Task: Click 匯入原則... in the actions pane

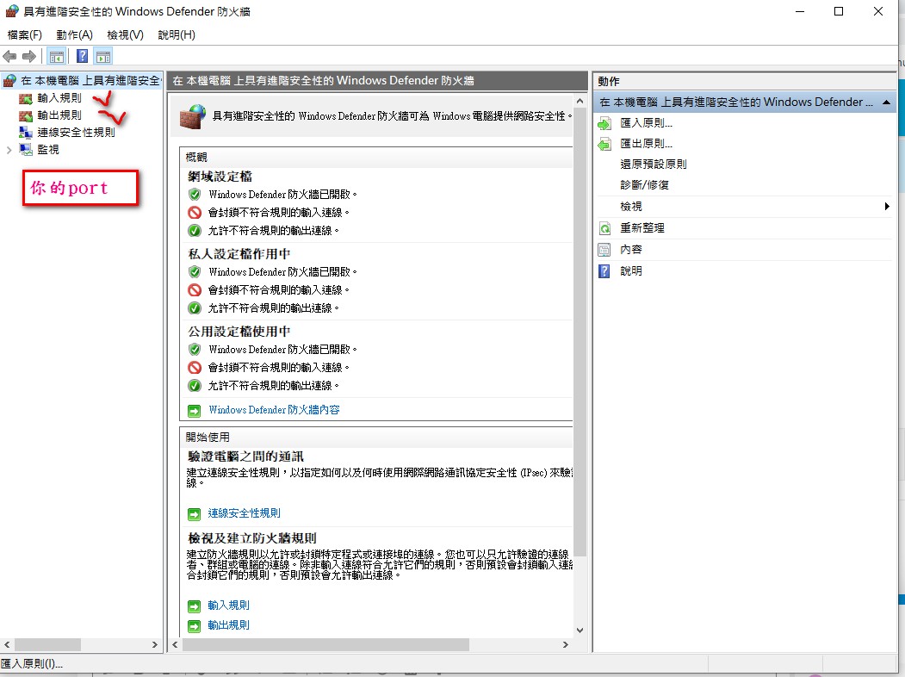Action: [647, 123]
